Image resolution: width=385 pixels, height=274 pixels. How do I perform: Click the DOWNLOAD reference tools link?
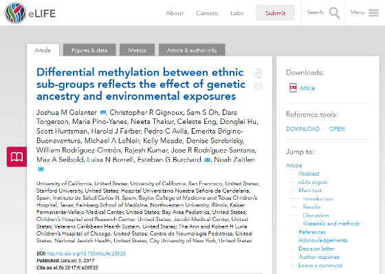coord(302,129)
